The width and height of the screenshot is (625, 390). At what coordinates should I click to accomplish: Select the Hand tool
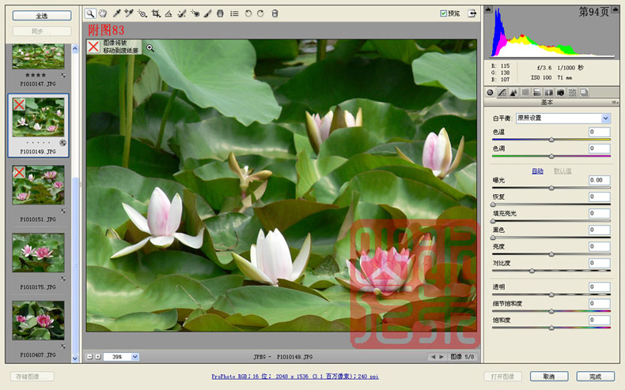click(x=103, y=13)
